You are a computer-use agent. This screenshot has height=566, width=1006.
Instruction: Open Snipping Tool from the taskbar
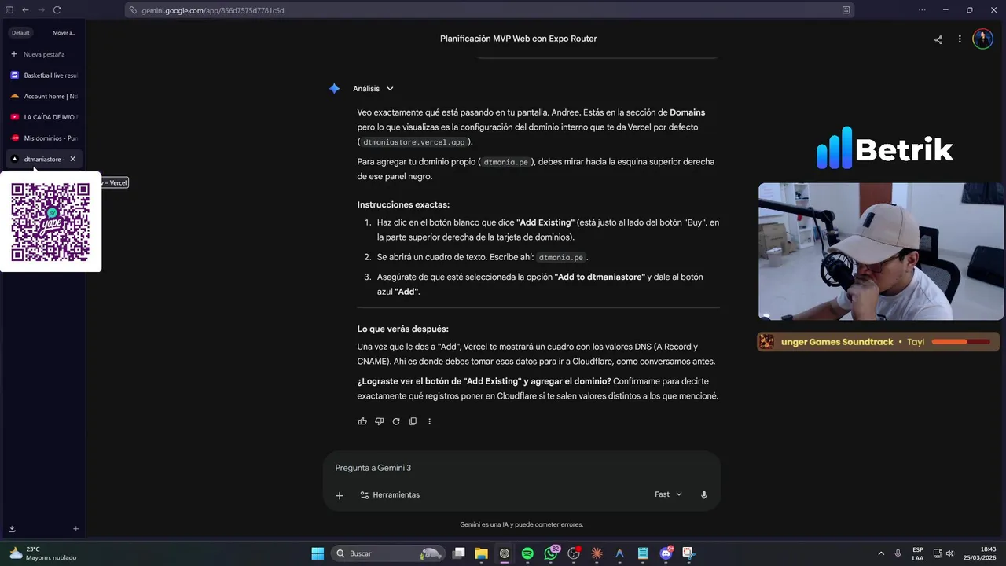point(688,553)
